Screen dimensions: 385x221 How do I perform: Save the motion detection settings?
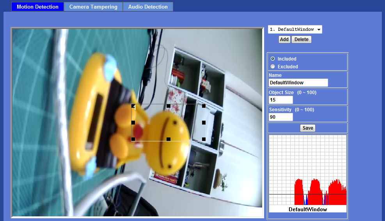308,128
